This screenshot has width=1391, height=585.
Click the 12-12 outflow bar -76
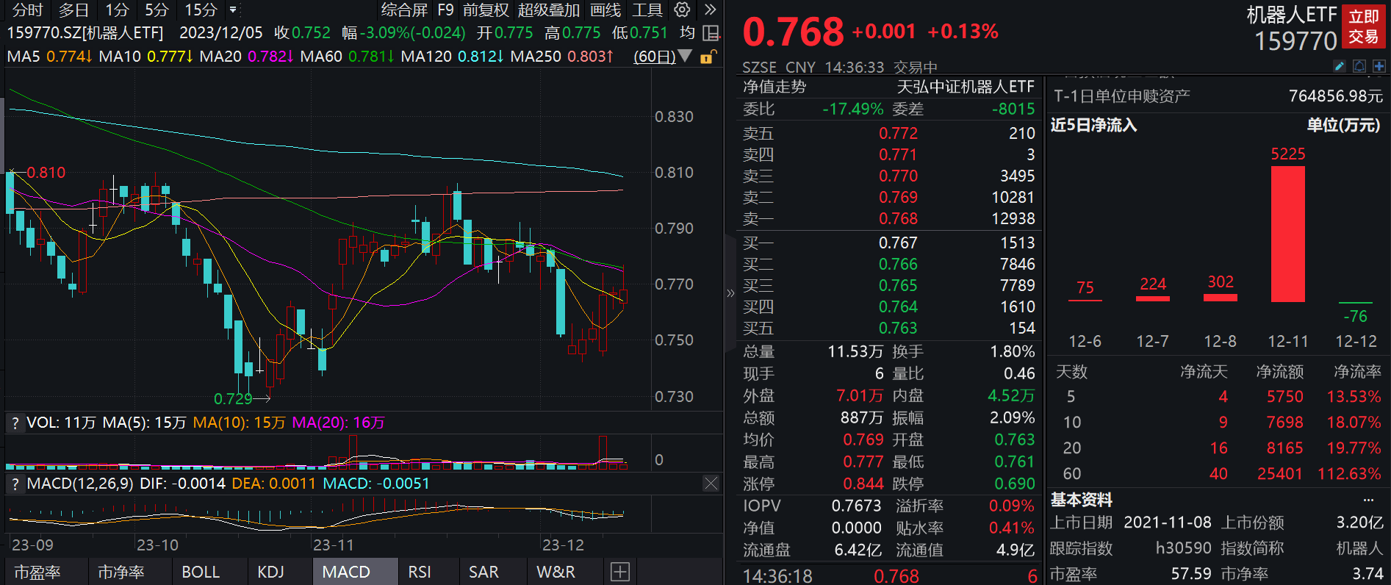pyautogui.click(x=1356, y=303)
